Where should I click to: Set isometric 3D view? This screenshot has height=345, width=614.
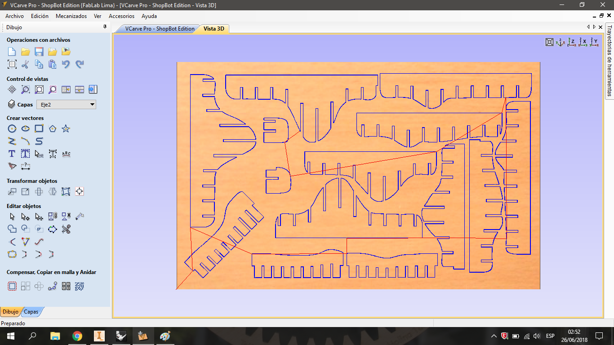(561, 42)
